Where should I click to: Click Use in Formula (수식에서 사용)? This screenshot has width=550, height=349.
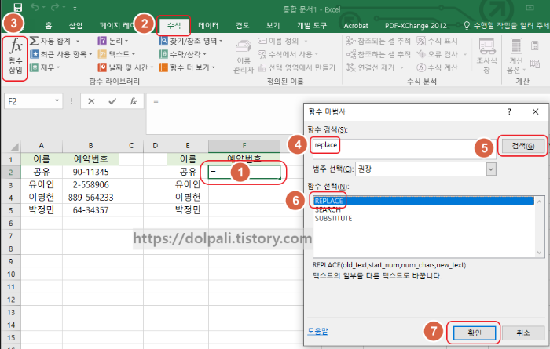click(288, 54)
